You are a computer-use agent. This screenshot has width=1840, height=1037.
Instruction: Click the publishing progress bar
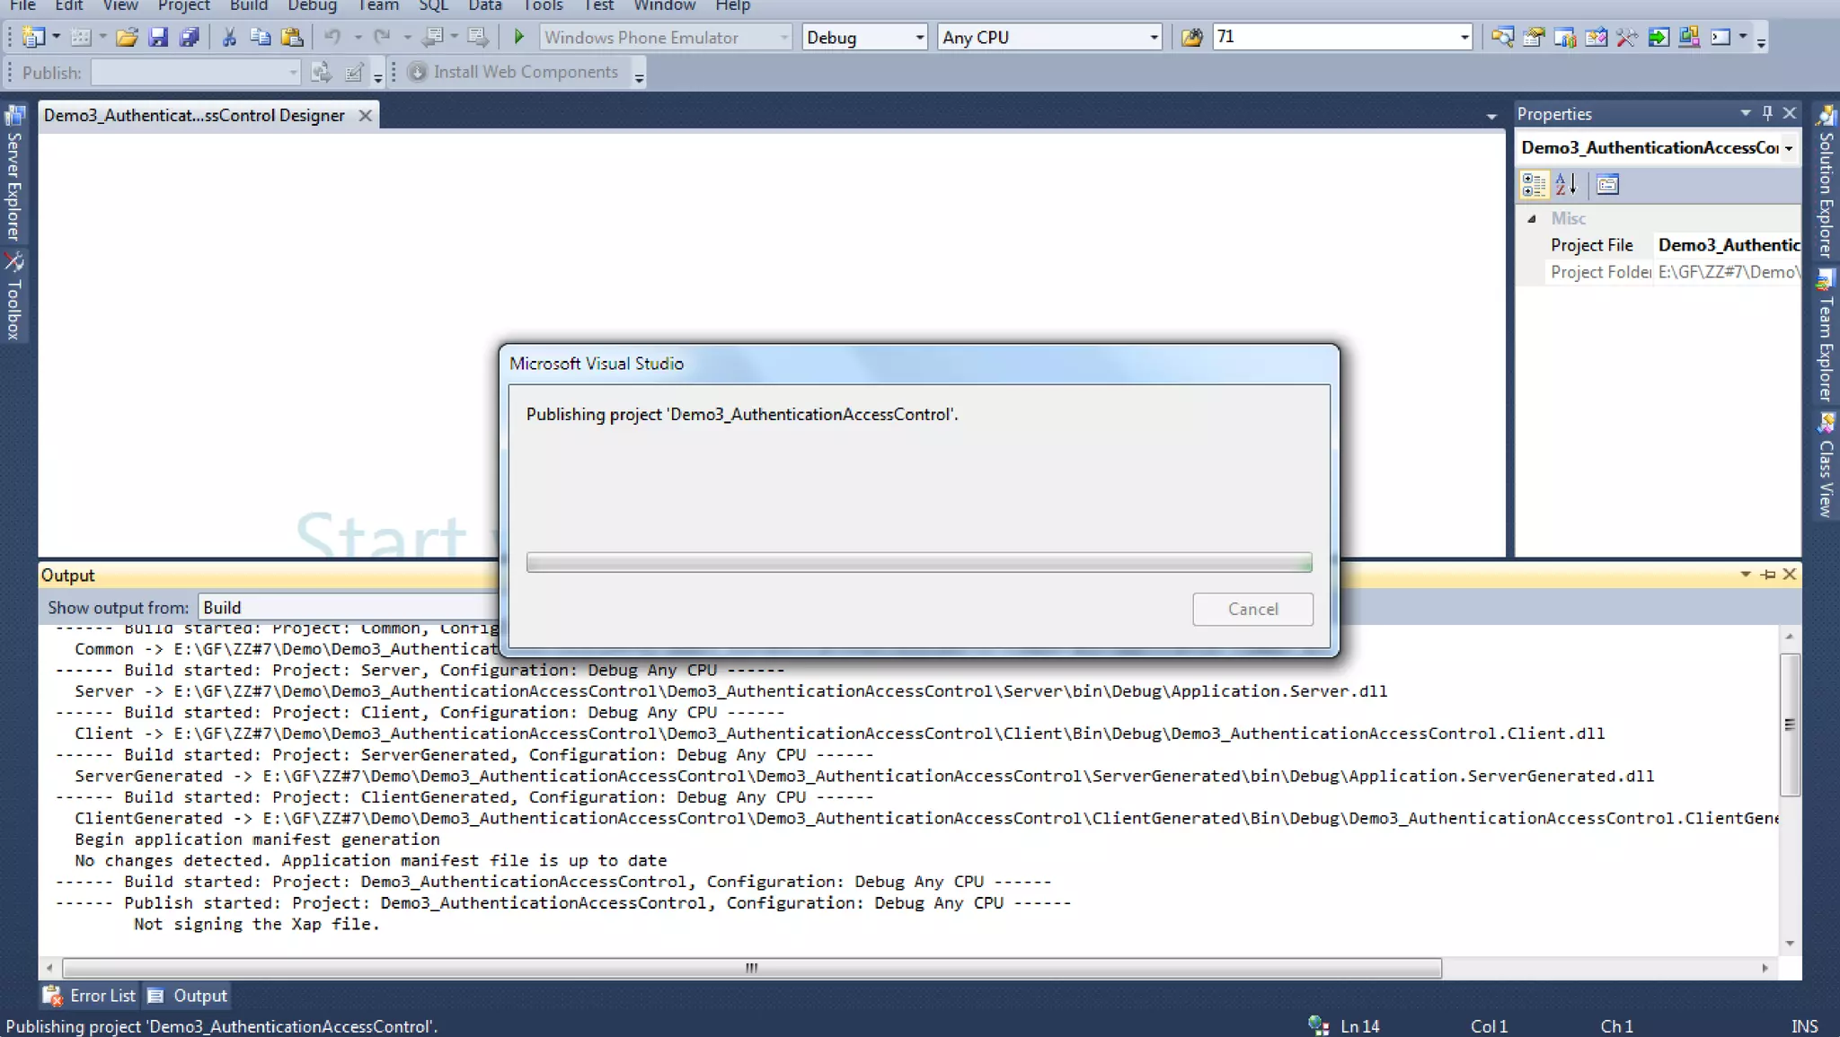[918, 562]
